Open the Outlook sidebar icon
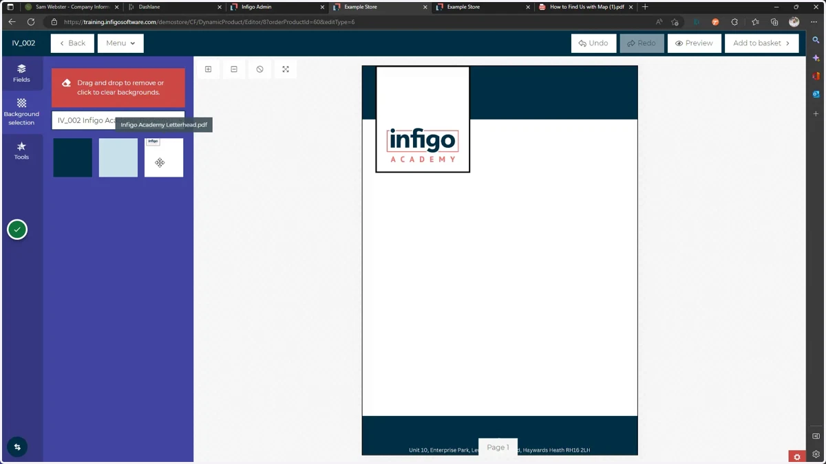 [x=816, y=94]
